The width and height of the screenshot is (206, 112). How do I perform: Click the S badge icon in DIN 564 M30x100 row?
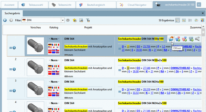tap(14, 48)
